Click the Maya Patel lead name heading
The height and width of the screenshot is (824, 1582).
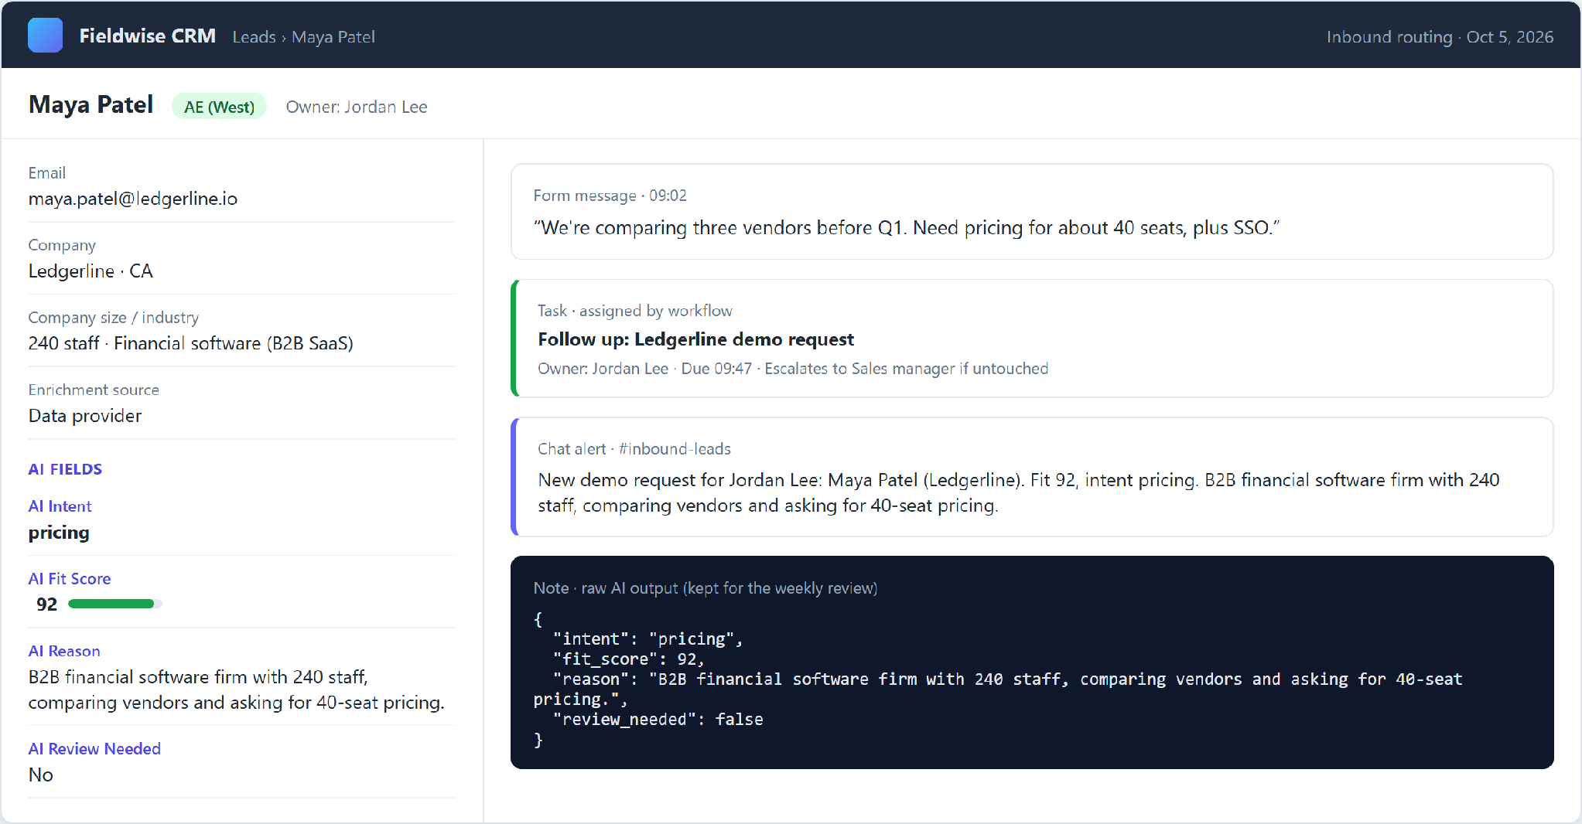tap(91, 105)
